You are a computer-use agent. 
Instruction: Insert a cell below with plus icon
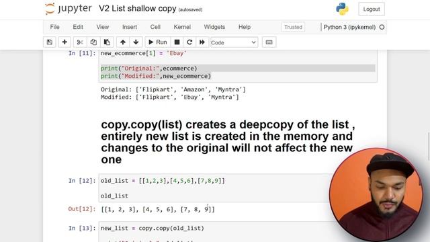[64, 42]
